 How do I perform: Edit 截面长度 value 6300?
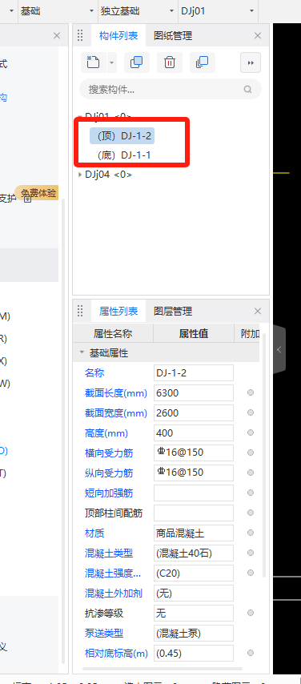click(x=194, y=393)
